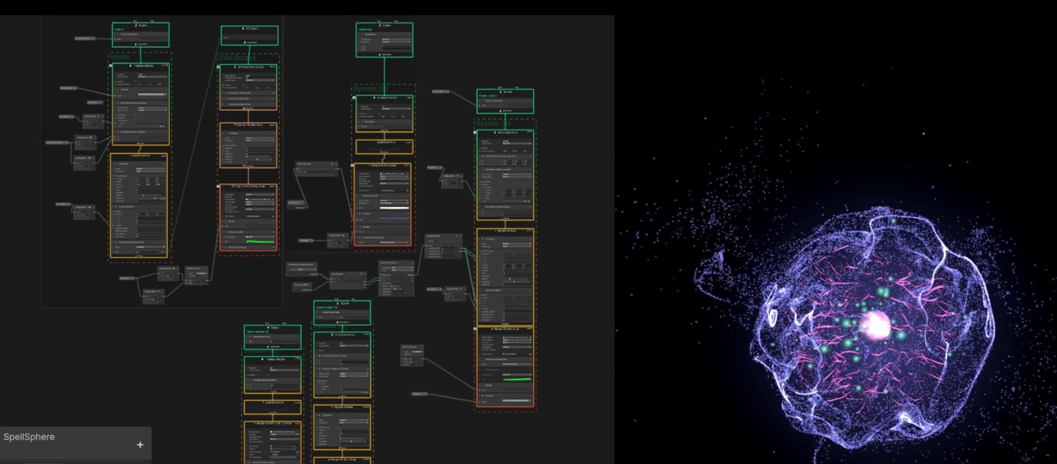Open the white gradient field in System (3) output
The image size is (1057, 464).
394,208
